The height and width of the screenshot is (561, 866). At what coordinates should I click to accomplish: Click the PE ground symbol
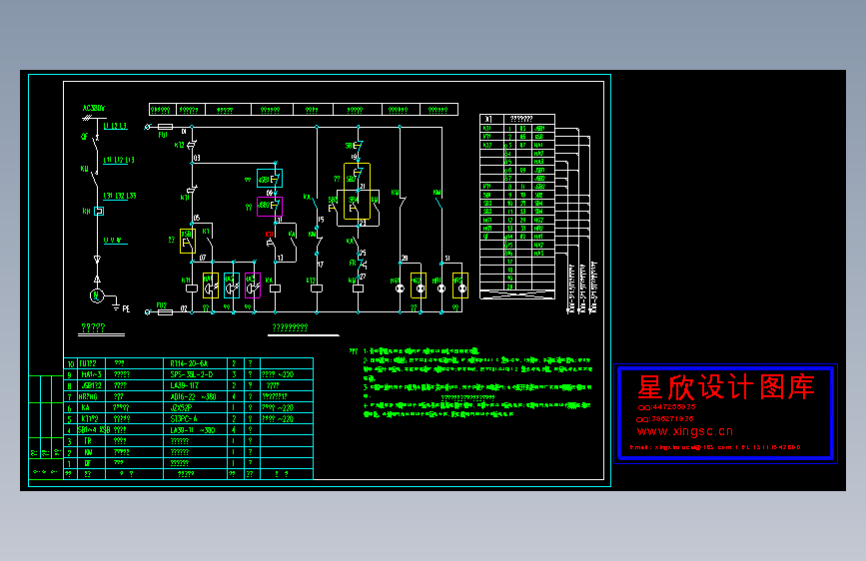116,305
